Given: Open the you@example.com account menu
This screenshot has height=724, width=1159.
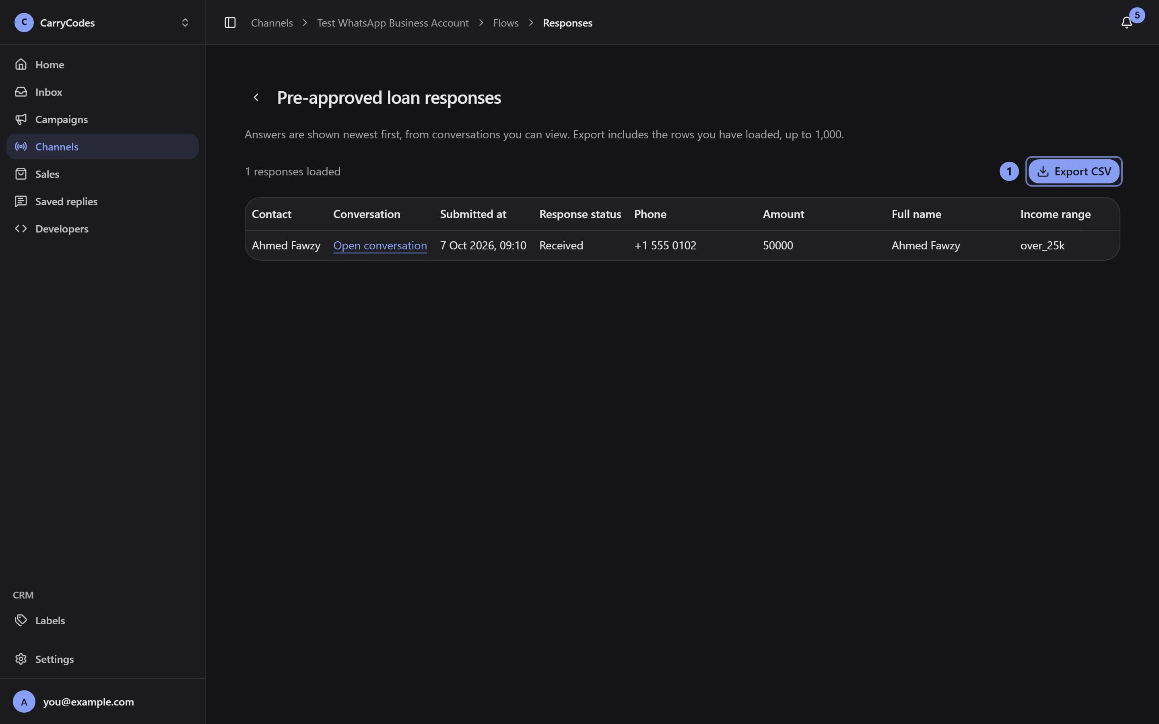Looking at the screenshot, I should click(x=103, y=701).
